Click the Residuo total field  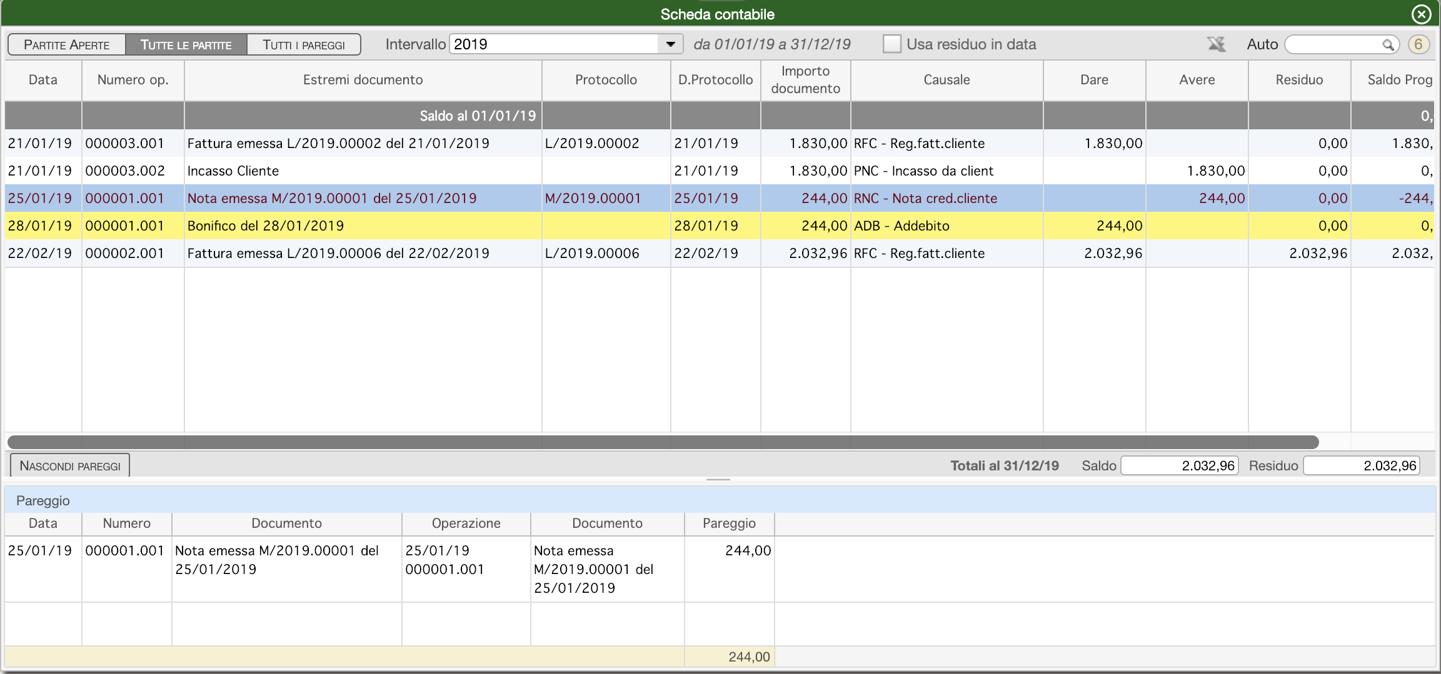click(x=1361, y=465)
